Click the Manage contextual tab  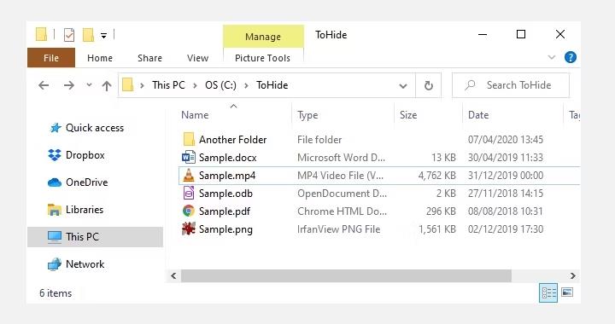pyautogui.click(x=263, y=37)
